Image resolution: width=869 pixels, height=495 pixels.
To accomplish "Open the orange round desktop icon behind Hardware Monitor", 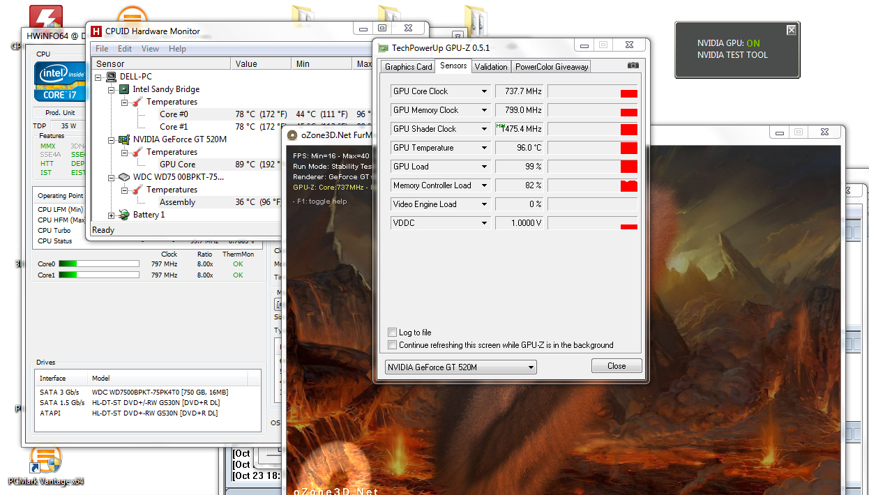I will pyautogui.click(x=132, y=14).
